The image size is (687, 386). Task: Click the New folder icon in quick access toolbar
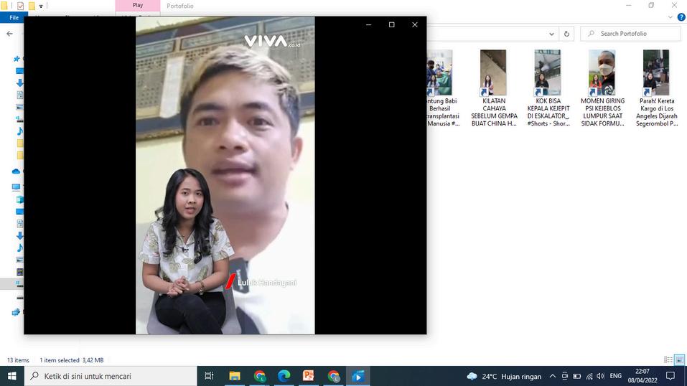coord(32,6)
